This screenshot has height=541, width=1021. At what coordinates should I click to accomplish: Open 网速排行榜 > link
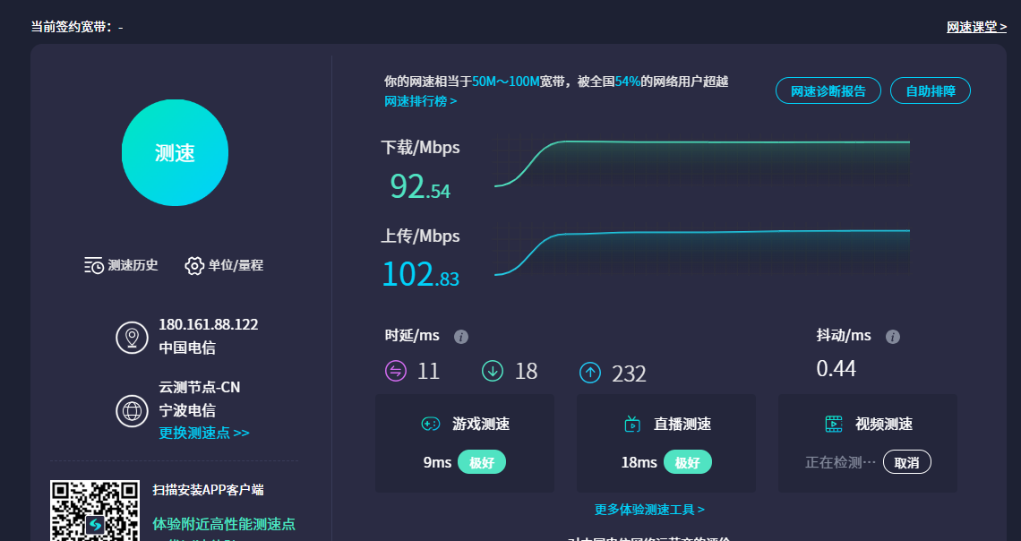[x=421, y=101]
